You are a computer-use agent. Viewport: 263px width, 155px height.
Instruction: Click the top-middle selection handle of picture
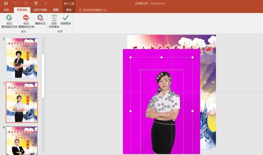(x=161, y=57)
